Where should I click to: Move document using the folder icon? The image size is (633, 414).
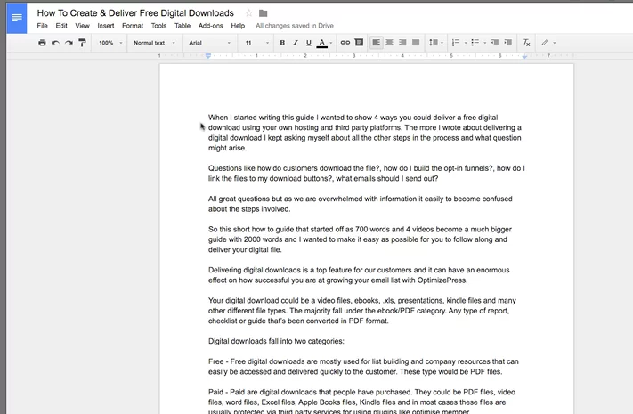[x=264, y=13]
